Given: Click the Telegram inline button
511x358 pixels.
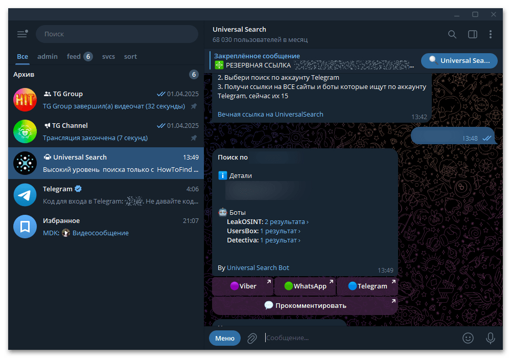Looking at the screenshot, I should 367,286.
